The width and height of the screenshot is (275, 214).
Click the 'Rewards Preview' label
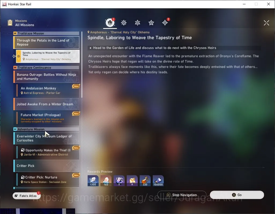coord(100,171)
